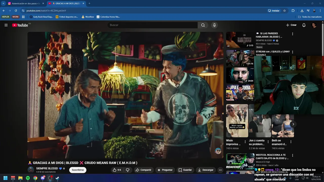Image resolution: width=324 pixels, height=182 pixels.
Task: Install the app with Instalar button
Action: pos(274,11)
